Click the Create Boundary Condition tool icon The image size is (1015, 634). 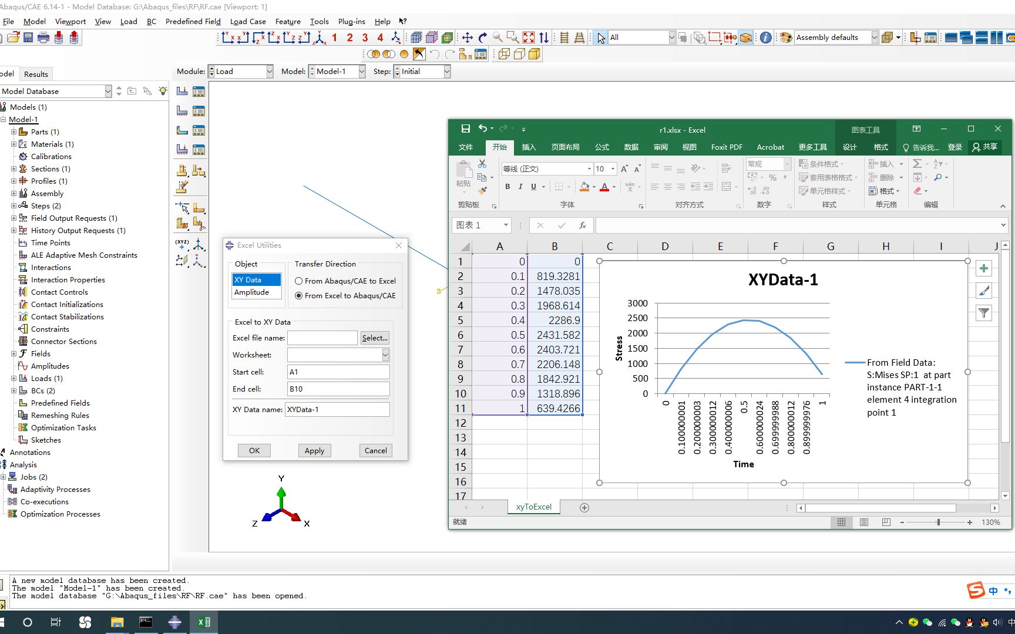pos(183,111)
